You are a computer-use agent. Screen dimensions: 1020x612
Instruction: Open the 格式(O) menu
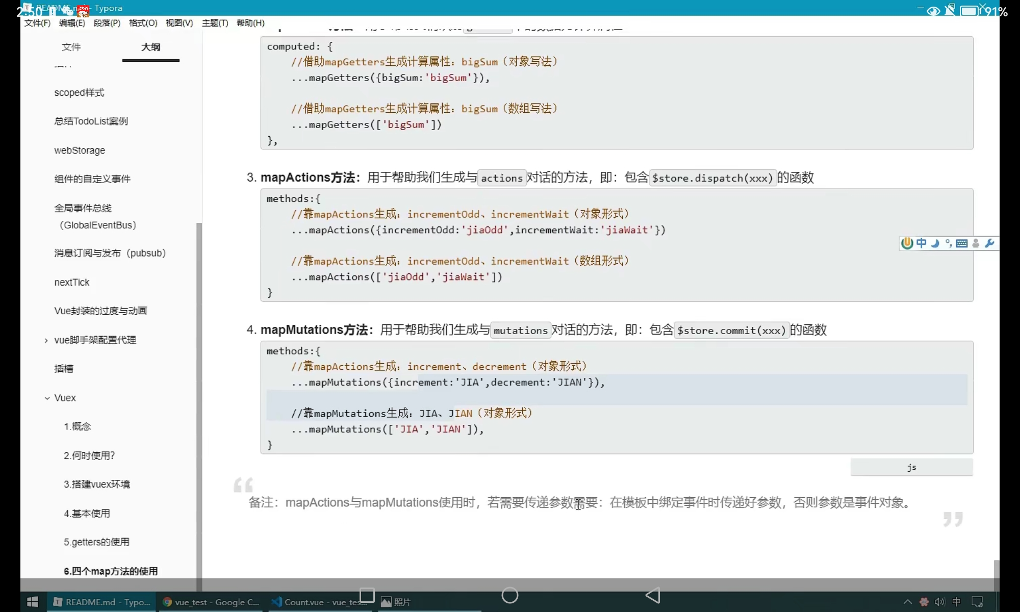pos(143,23)
